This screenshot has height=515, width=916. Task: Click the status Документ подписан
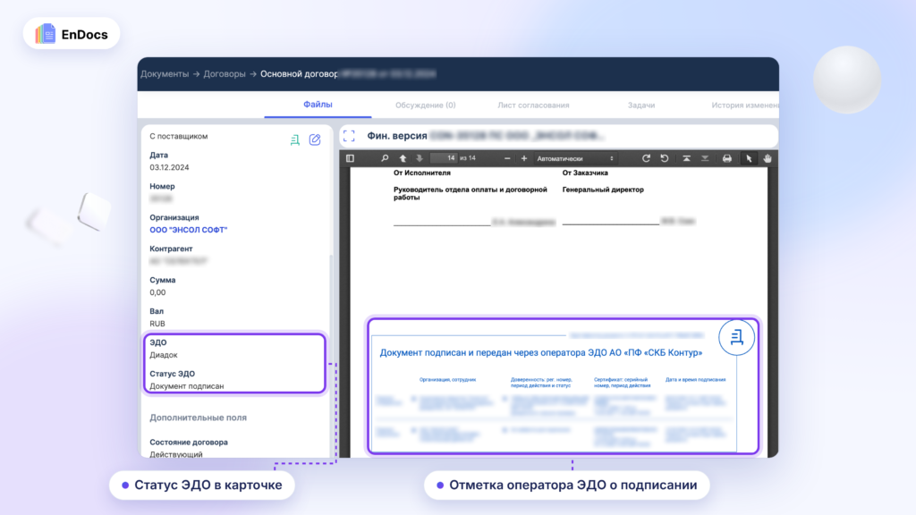(x=186, y=386)
